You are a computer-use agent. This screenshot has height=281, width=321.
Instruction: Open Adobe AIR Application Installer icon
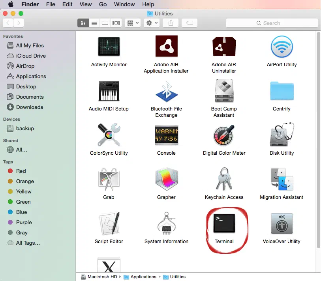tap(167, 46)
